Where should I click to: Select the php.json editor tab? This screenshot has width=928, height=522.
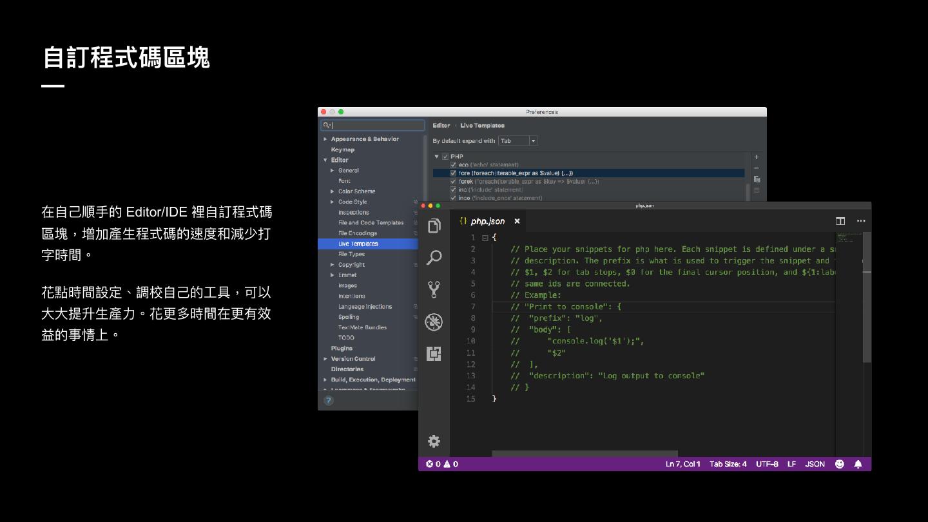(x=487, y=221)
